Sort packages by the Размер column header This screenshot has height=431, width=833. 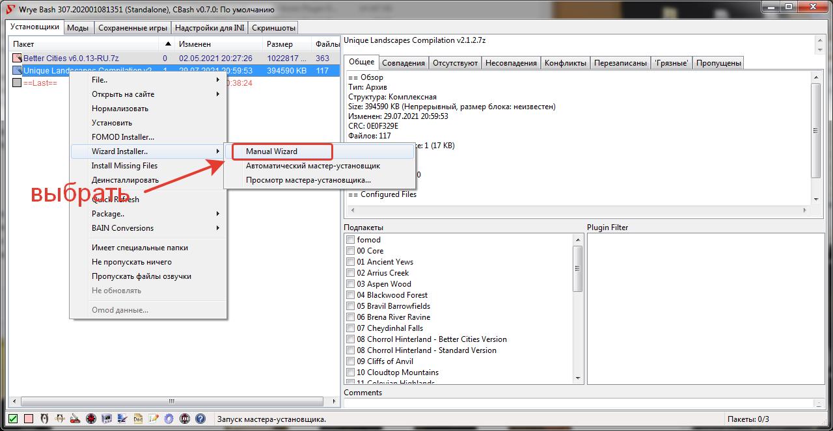click(280, 44)
